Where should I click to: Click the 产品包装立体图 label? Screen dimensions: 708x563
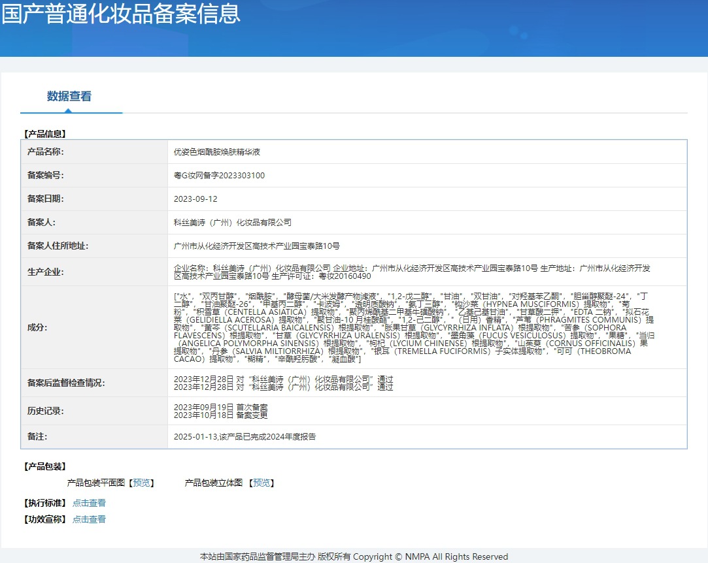(x=214, y=483)
